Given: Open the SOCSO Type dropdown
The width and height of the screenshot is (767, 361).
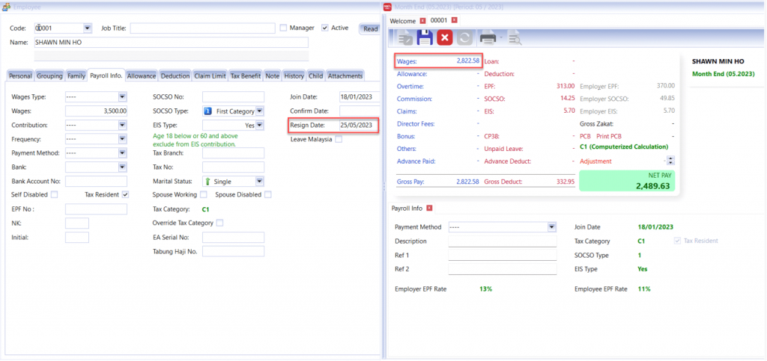Looking at the screenshot, I should point(260,111).
